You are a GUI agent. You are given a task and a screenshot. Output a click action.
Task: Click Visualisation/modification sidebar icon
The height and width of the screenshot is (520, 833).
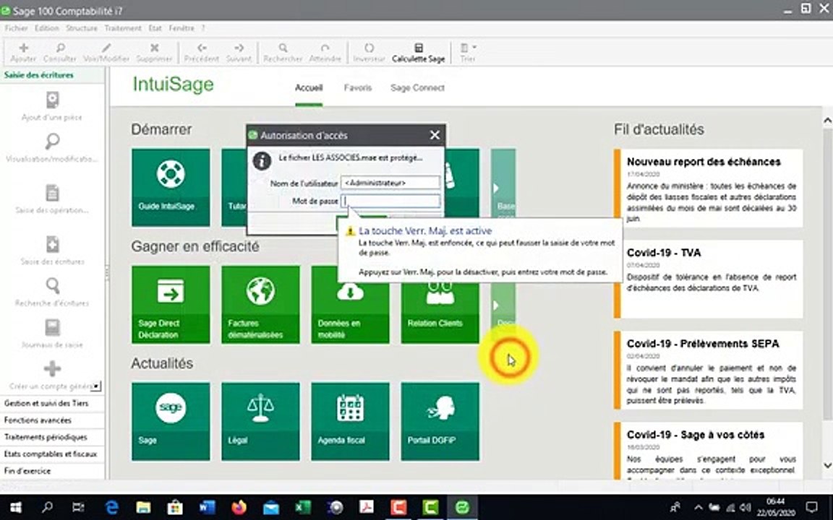pyautogui.click(x=52, y=141)
